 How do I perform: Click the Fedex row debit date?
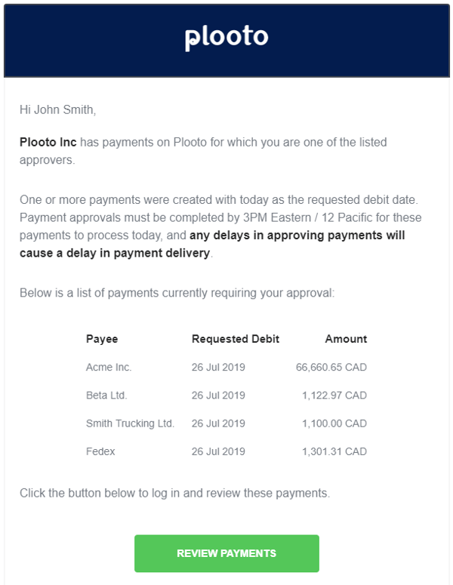point(218,451)
